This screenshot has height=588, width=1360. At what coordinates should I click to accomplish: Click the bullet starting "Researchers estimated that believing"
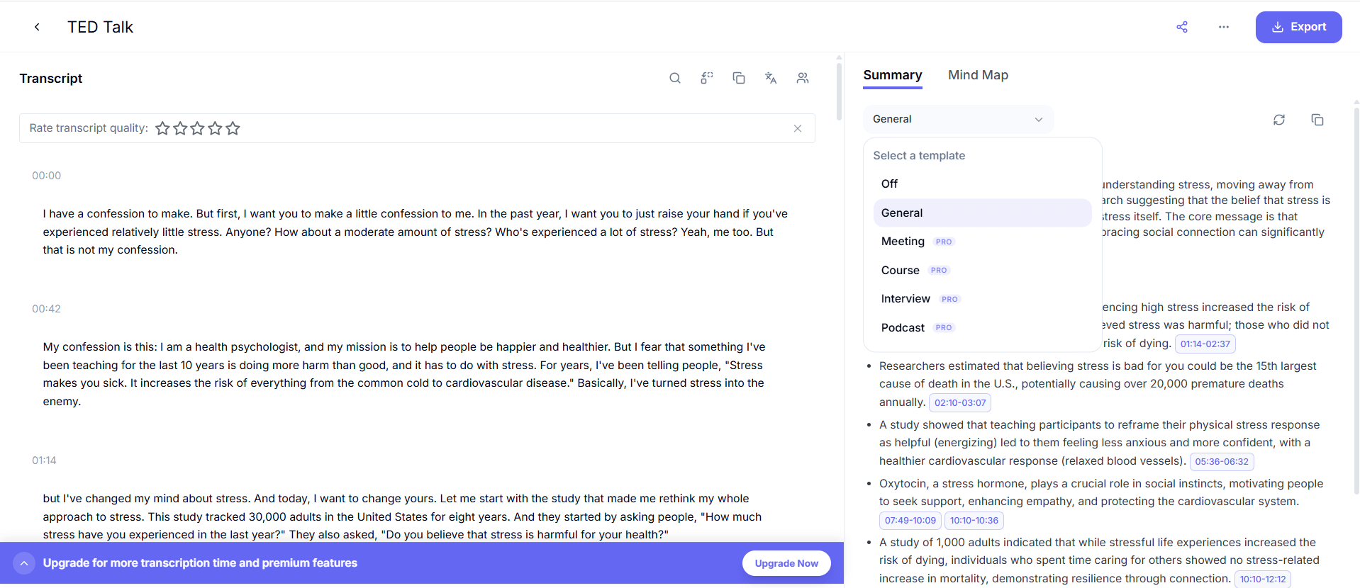[x=1098, y=384]
